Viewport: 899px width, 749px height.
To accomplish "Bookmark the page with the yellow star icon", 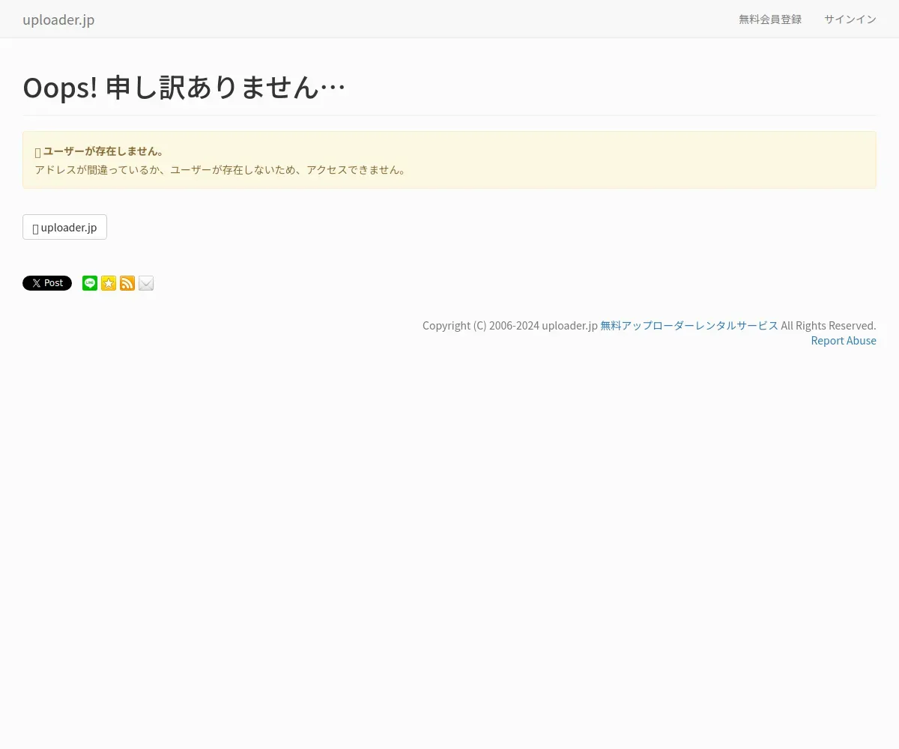I will tap(109, 283).
